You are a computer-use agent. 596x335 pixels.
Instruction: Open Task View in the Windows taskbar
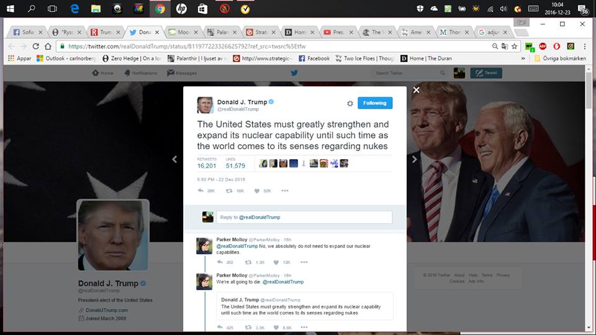(52, 9)
